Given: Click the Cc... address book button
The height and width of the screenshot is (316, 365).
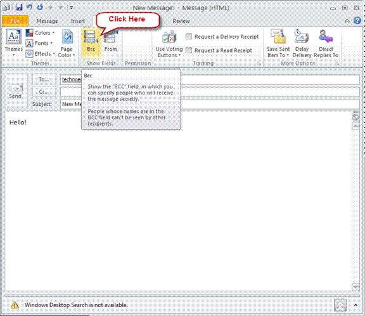Looking at the screenshot, I should (44, 92).
